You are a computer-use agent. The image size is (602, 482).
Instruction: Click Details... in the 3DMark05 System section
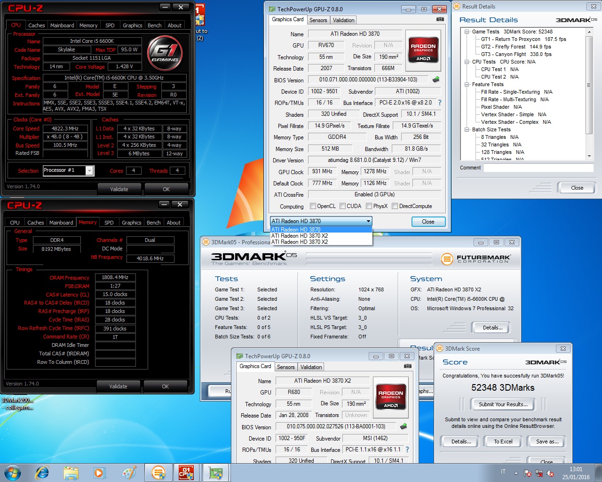493,328
